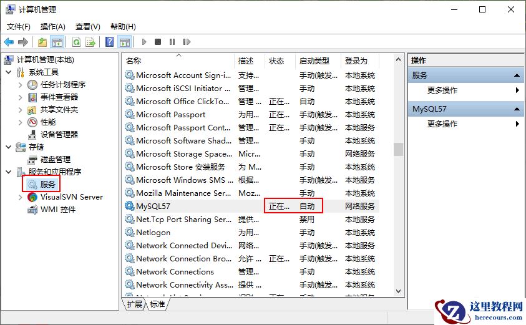Open the 帮助(H) menu
This screenshot has height=325, width=526.
tap(123, 26)
